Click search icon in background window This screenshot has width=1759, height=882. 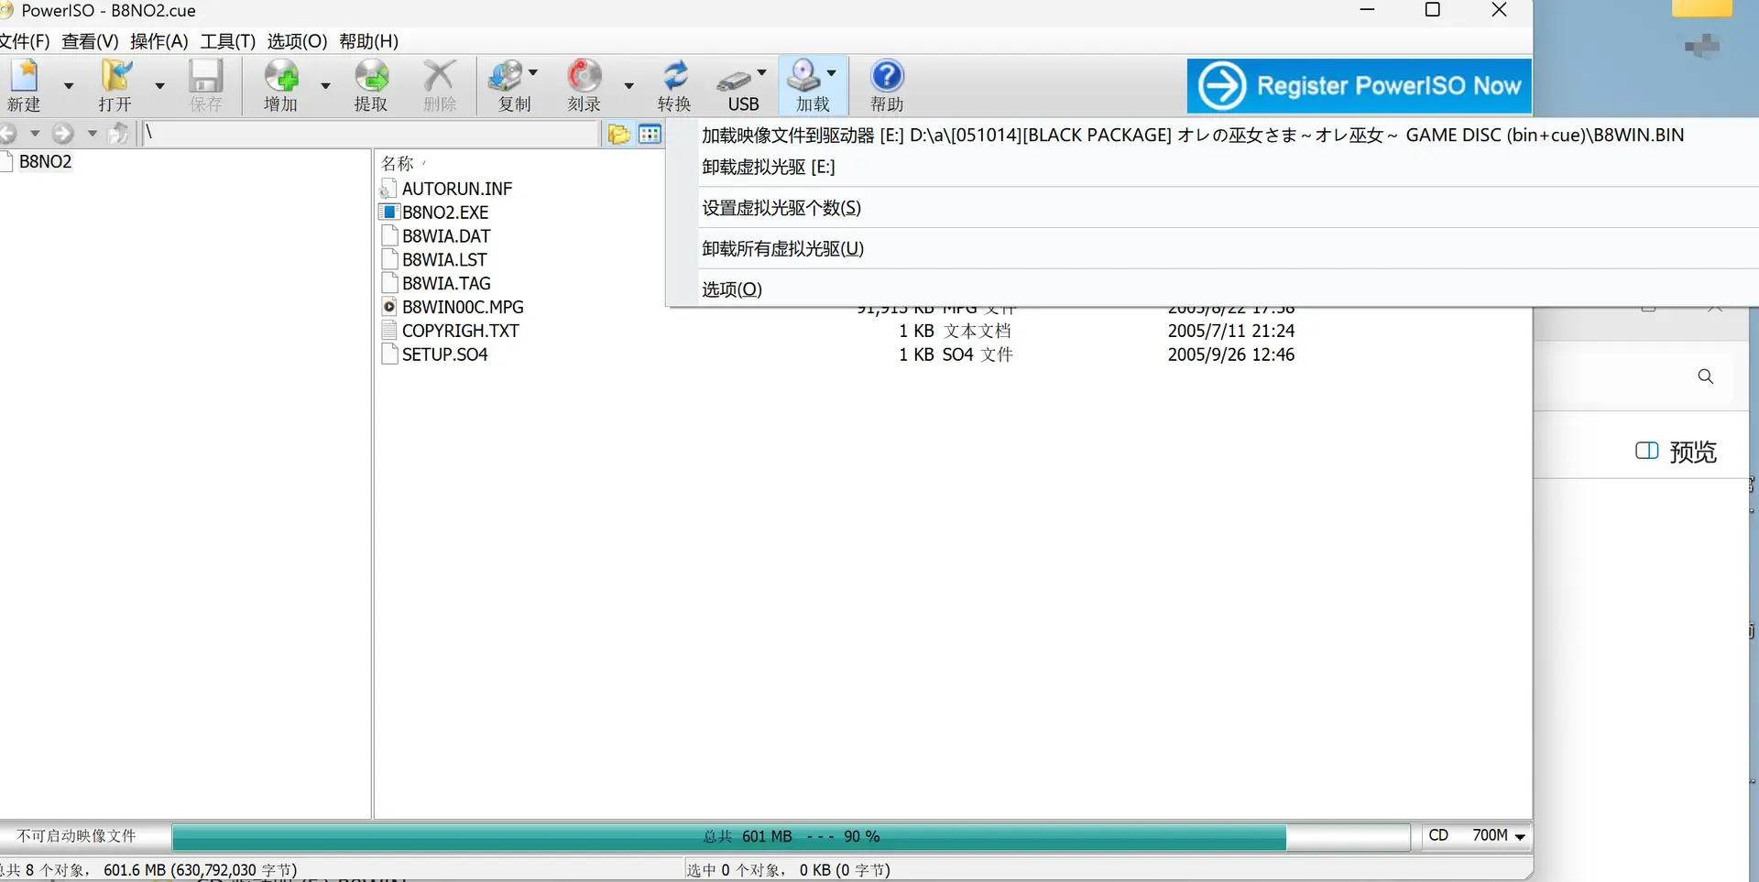1705,376
